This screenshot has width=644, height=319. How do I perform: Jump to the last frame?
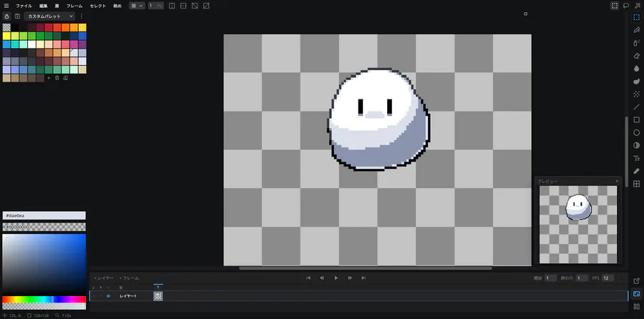(x=364, y=278)
